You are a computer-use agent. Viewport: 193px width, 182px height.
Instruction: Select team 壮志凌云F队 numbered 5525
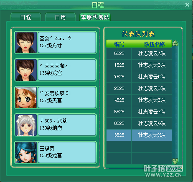[x=139, y=112]
